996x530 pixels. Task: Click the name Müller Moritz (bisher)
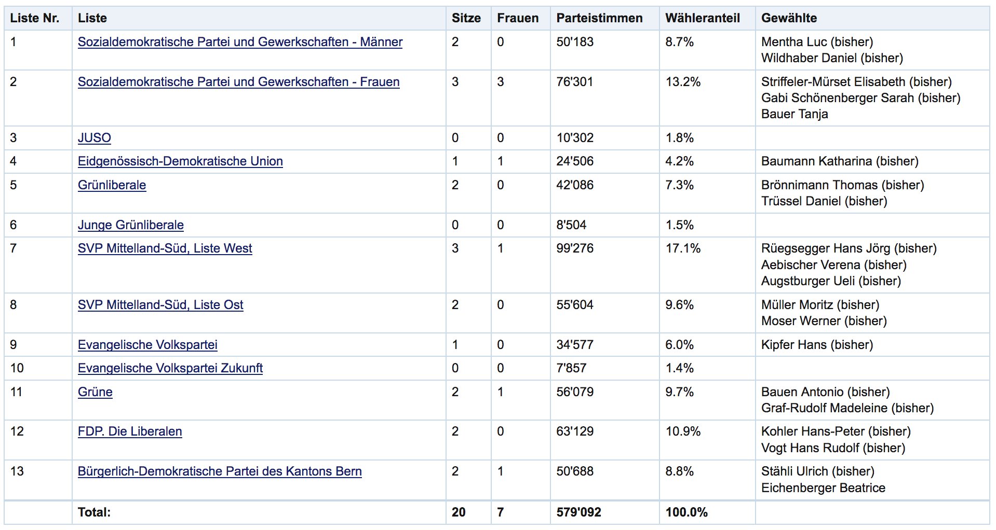tap(820, 305)
